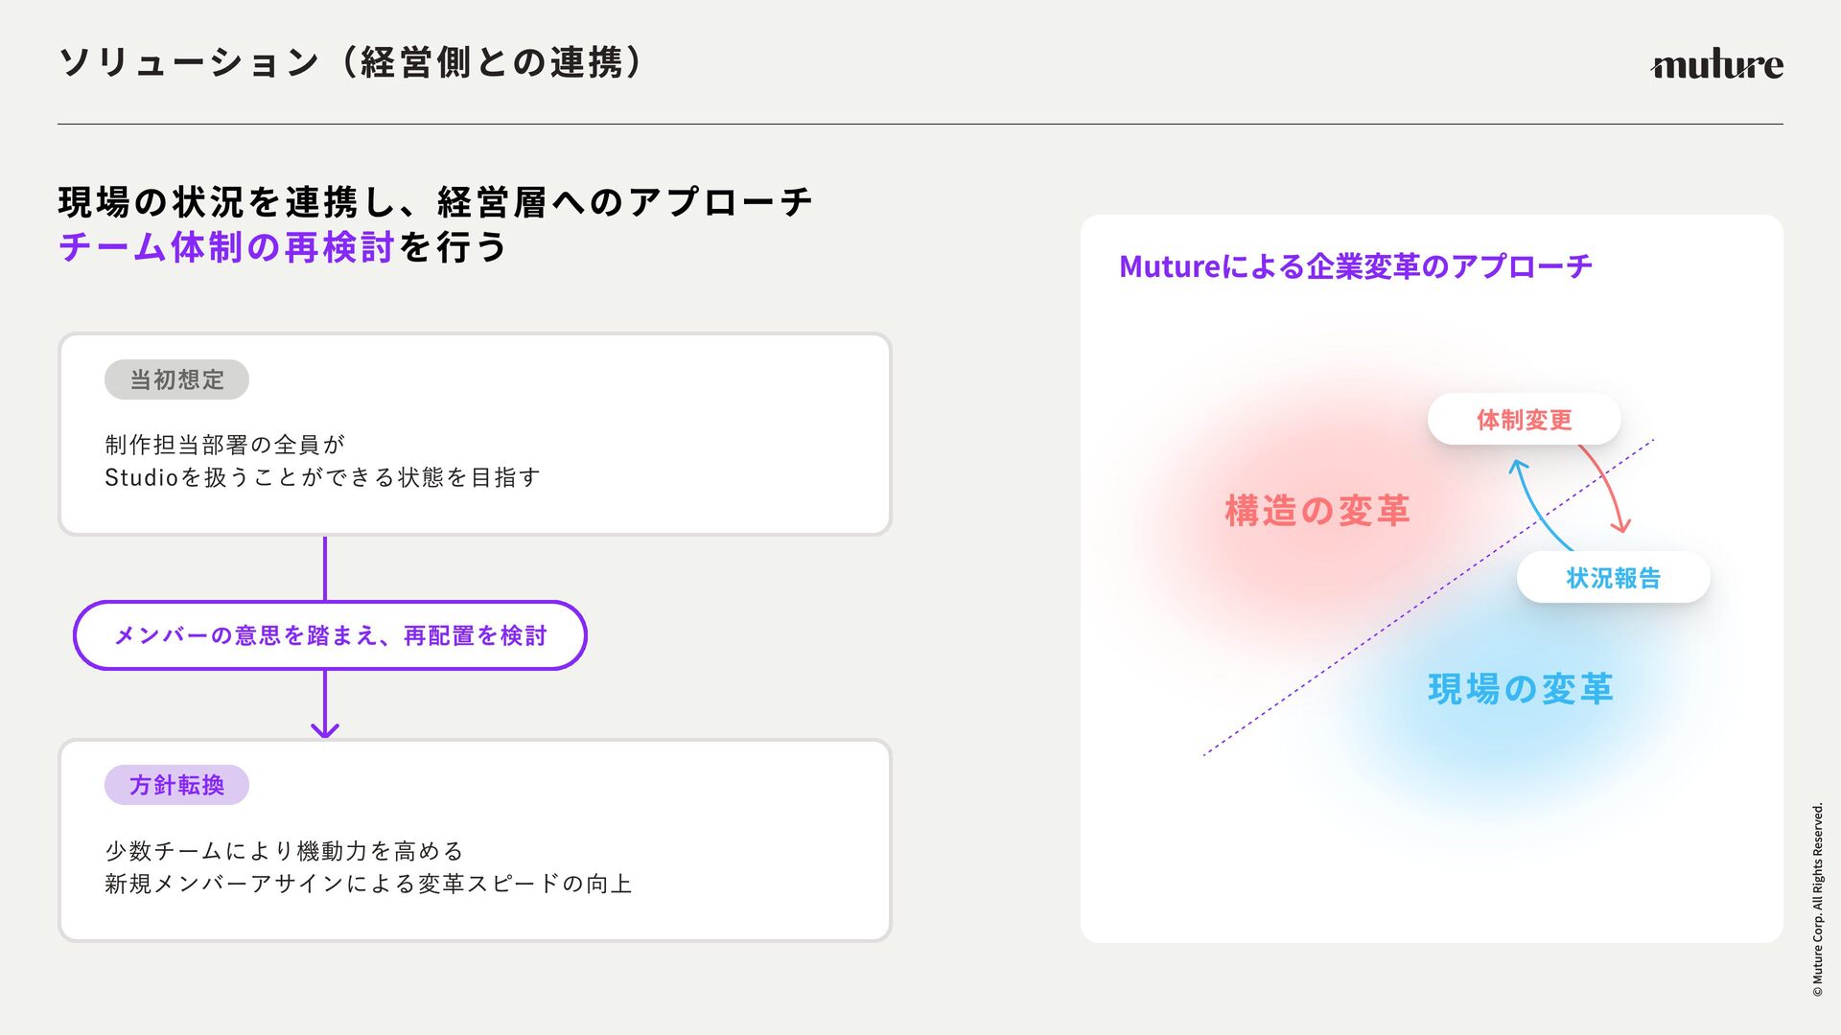Click the 構造の変革 red text
The height and width of the screenshot is (1035, 1841).
(1317, 511)
